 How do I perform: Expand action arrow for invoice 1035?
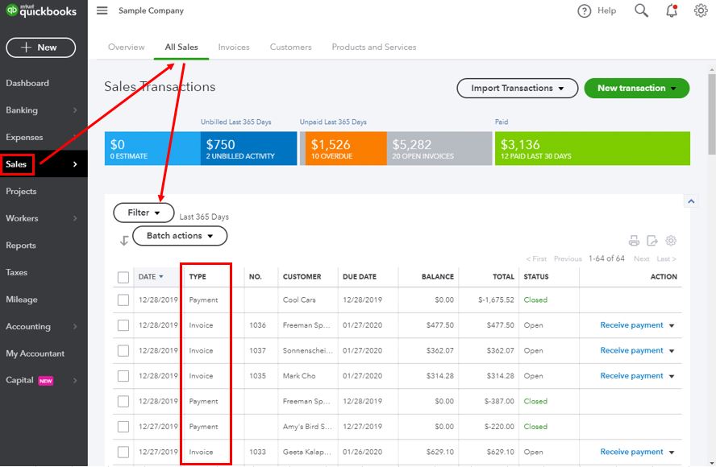point(672,376)
